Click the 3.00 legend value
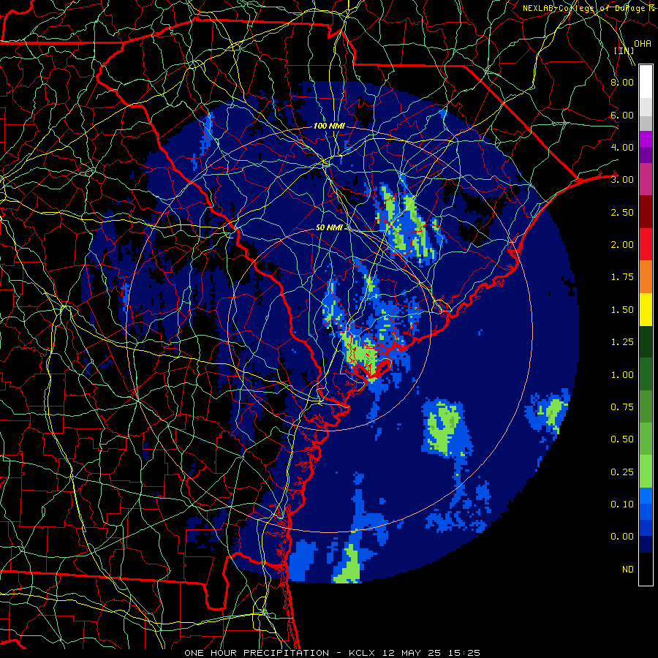The width and height of the screenshot is (658, 658). [622, 180]
